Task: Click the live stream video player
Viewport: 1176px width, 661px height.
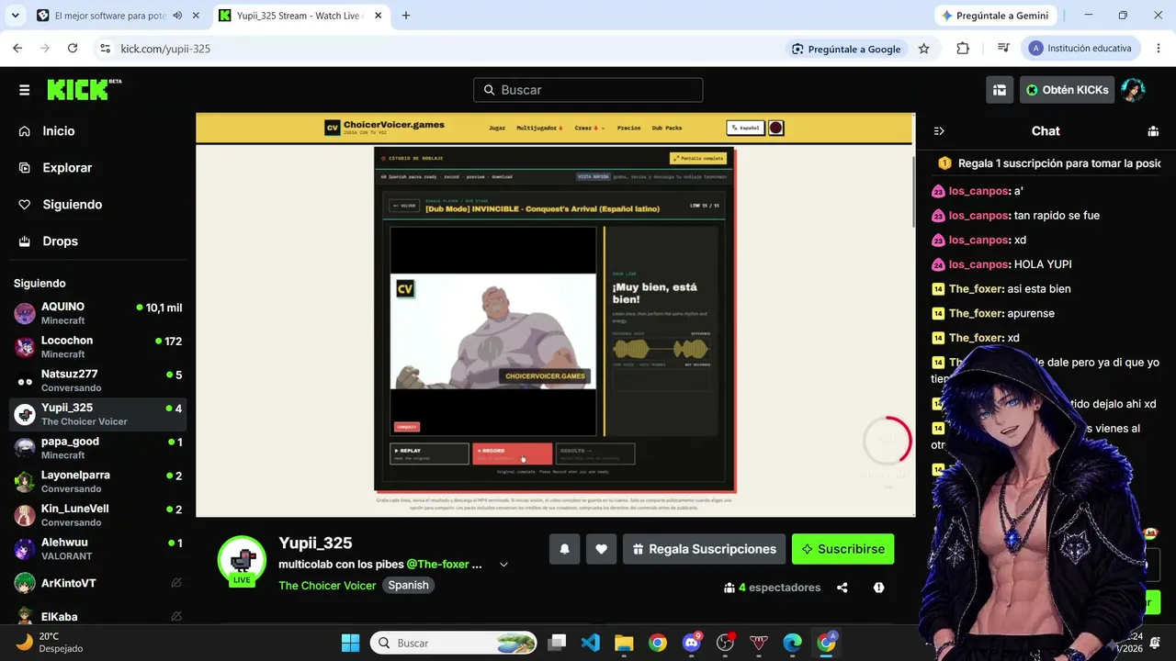Action: pos(555,315)
